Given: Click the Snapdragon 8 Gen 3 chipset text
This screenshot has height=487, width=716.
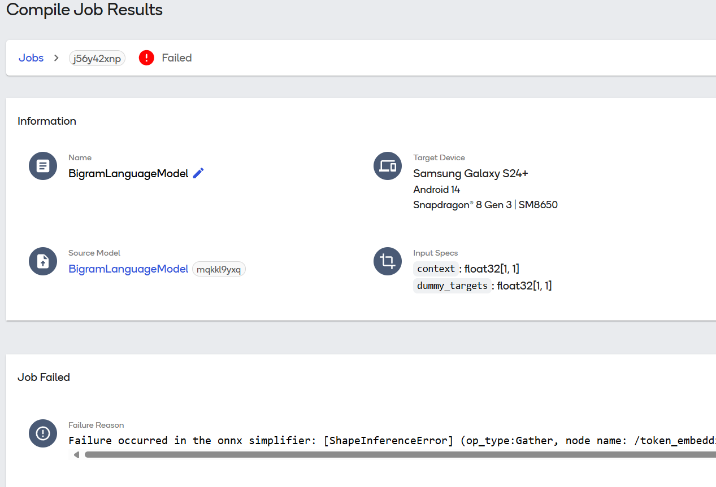Looking at the screenshot, I should 485,205.
